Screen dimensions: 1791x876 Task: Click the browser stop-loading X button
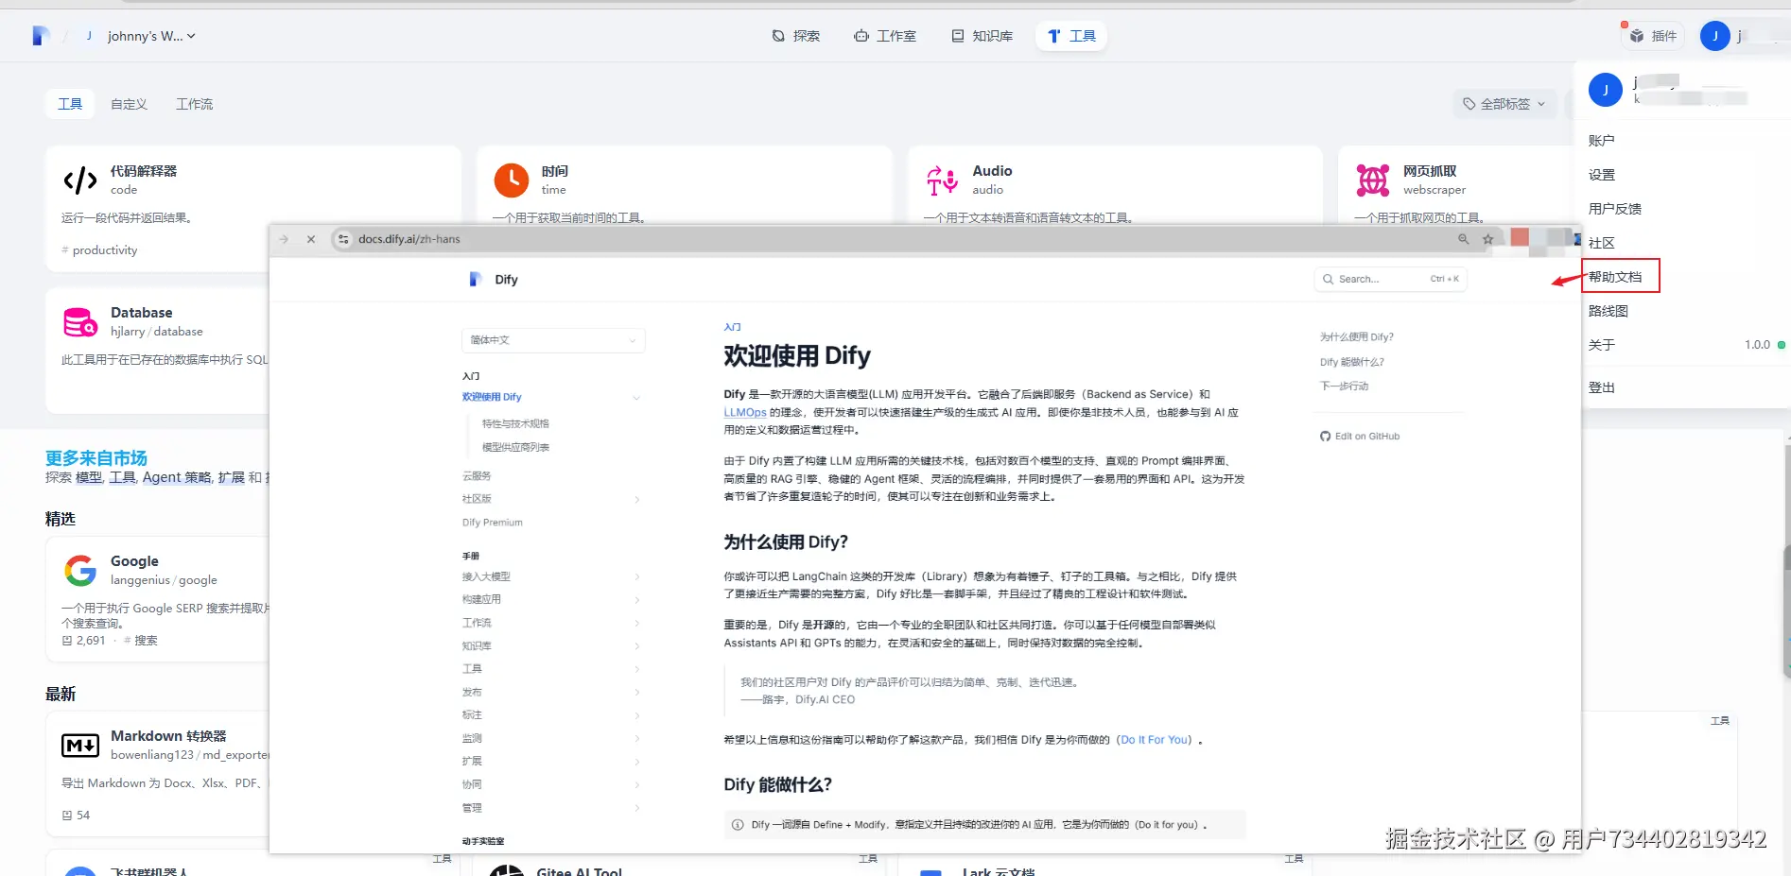310,239
